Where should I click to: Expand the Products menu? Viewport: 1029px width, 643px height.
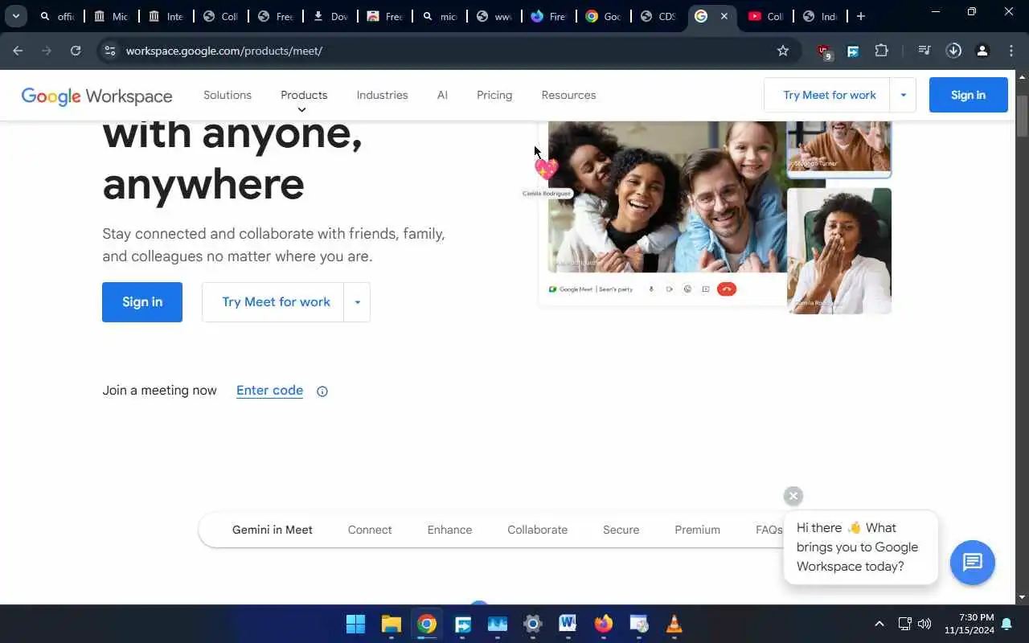click(x=304, y=95)
